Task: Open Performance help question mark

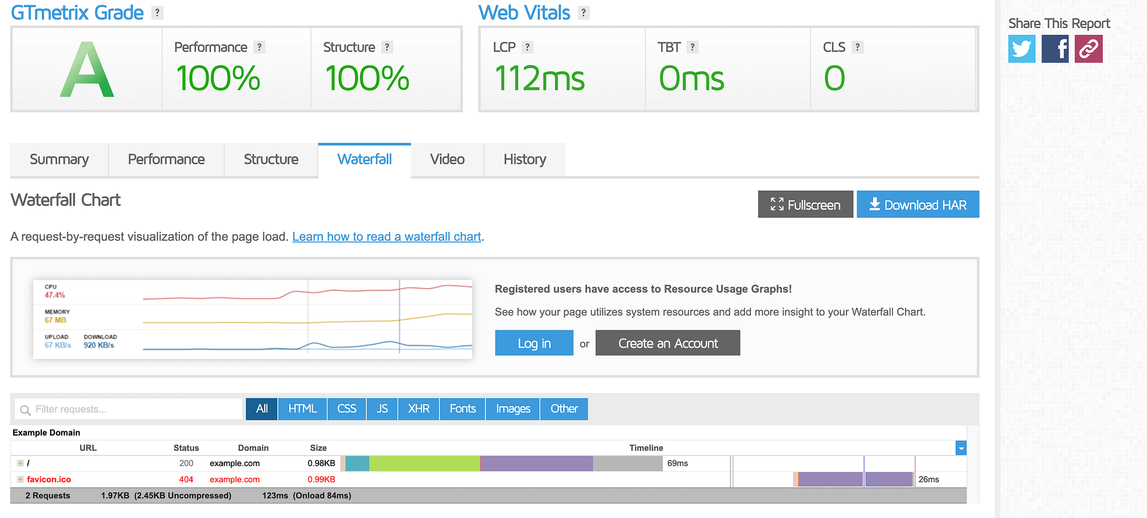Action: (x=259, y=47)
